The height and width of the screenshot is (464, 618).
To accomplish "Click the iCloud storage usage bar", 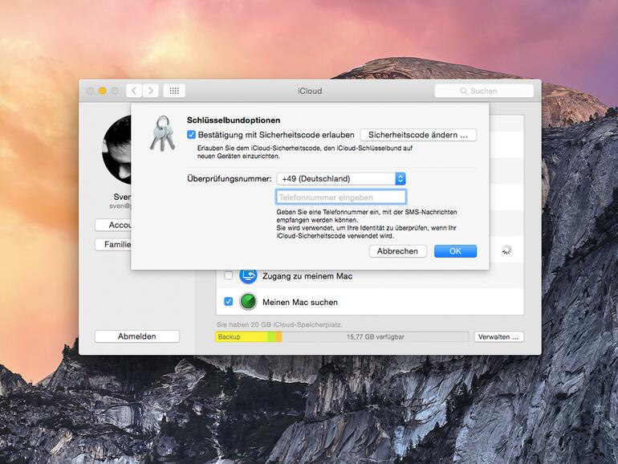I will (342, 337).
